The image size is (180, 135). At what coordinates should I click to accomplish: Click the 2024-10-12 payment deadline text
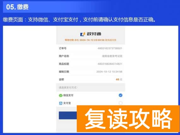90,40
